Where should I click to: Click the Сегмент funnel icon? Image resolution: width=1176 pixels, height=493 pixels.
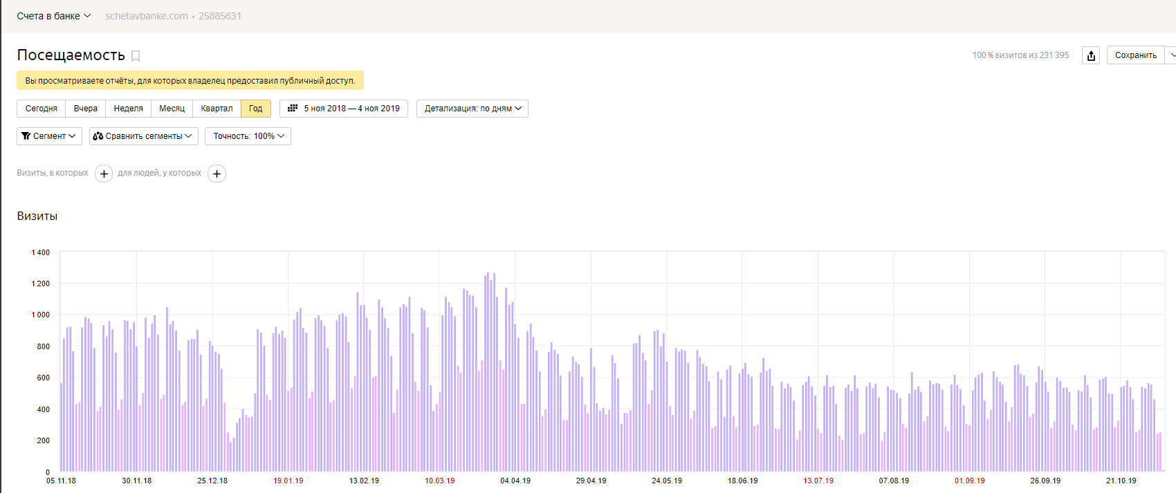tap(26, 136)
